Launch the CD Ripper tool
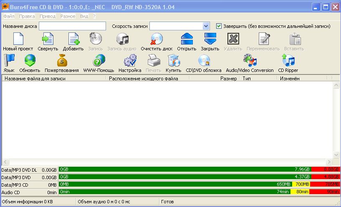The width and height of the screenshot is (341, 207). (x=288, y=60)
